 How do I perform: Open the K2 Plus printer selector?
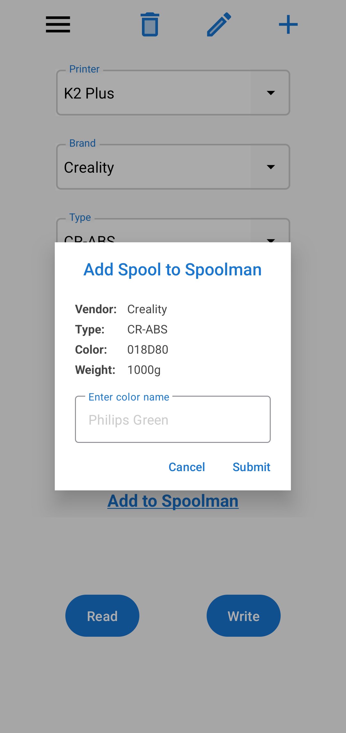point(154,93)
